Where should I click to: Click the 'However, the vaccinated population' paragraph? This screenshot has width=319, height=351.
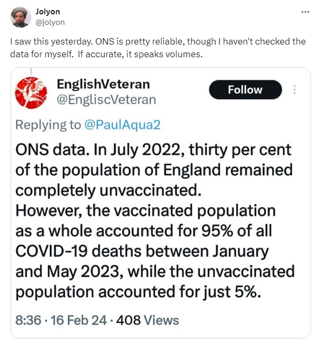(x=155, y=251)
